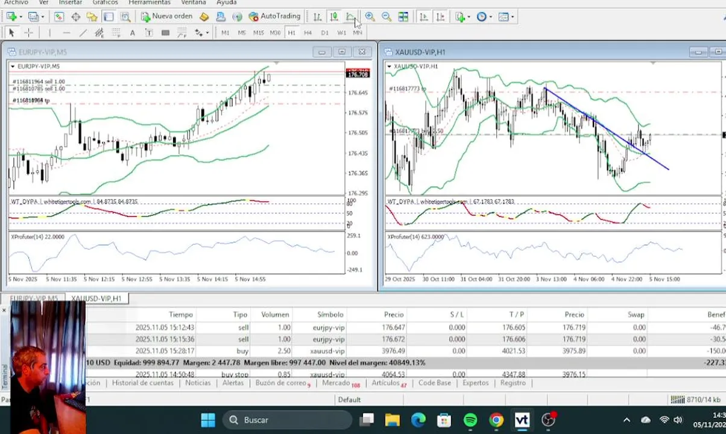726x434 pixels.
Task: Open the Code Base tab
Action: click(x=435, y=383)
